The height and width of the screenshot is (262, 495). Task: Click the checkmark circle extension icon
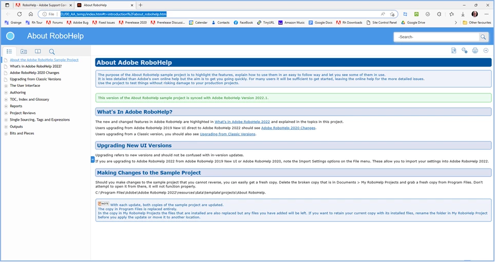point(428,14)
